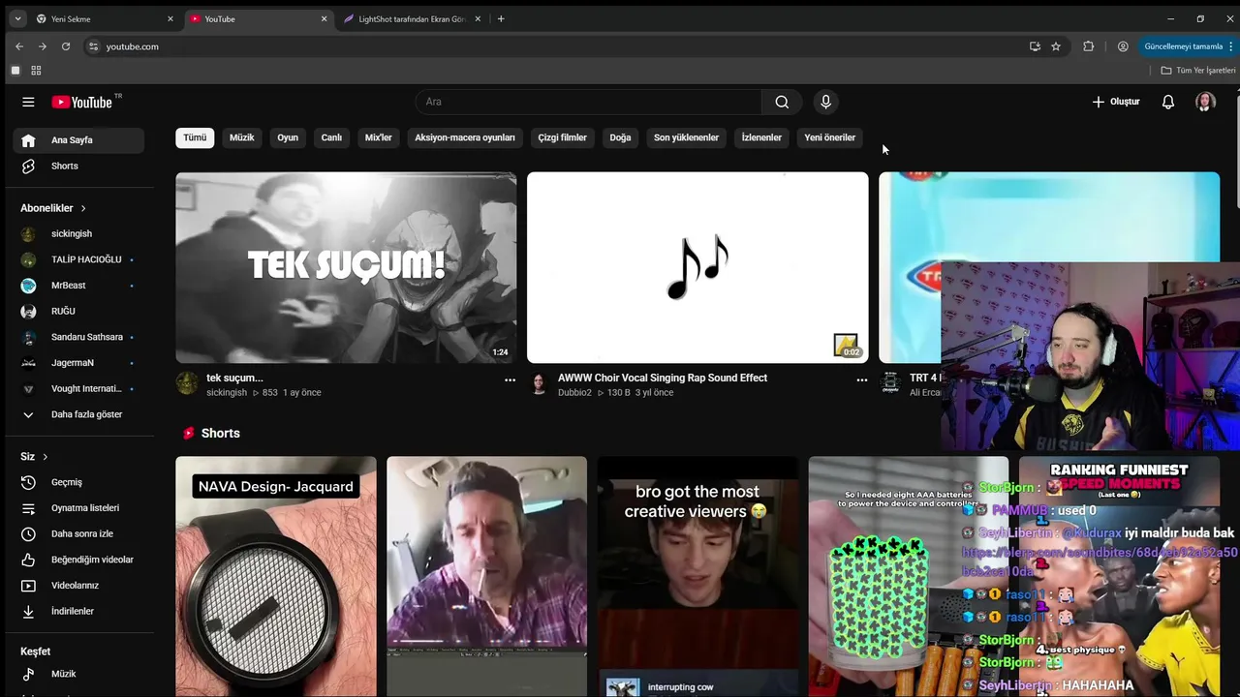The image size is (1240, 697).
Task: Select the Tümü filter chip
Action: [195, 137]
